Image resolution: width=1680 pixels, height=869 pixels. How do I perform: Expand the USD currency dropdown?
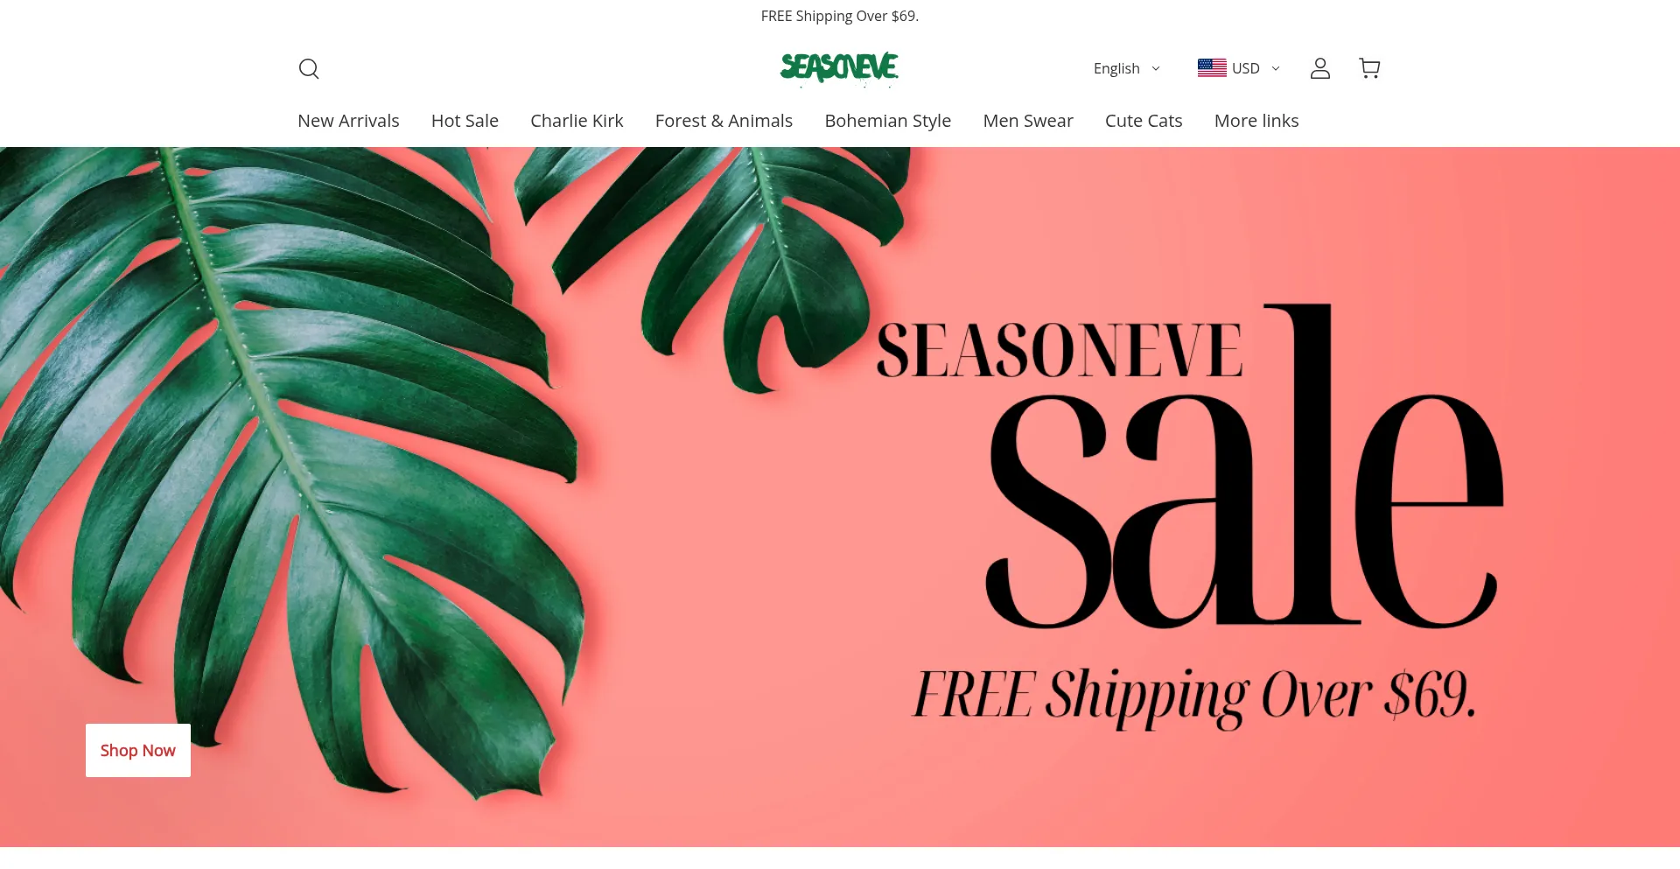1239,68
